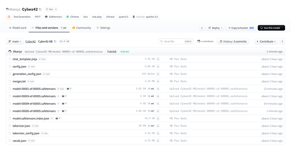Open the apache-2.0 license tag
The height and width of the screenshot is (160, 291).
(145, 17)
